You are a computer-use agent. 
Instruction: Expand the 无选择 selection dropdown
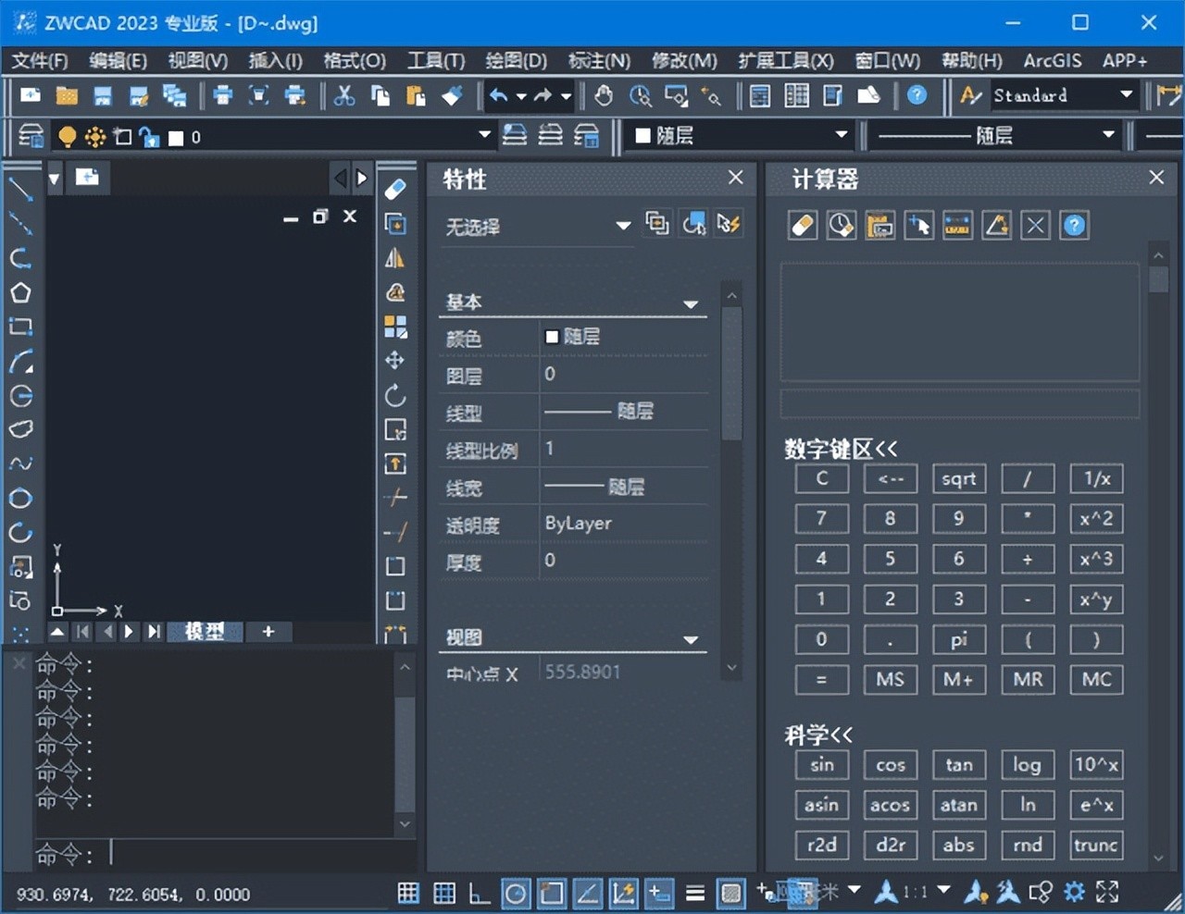623,226
